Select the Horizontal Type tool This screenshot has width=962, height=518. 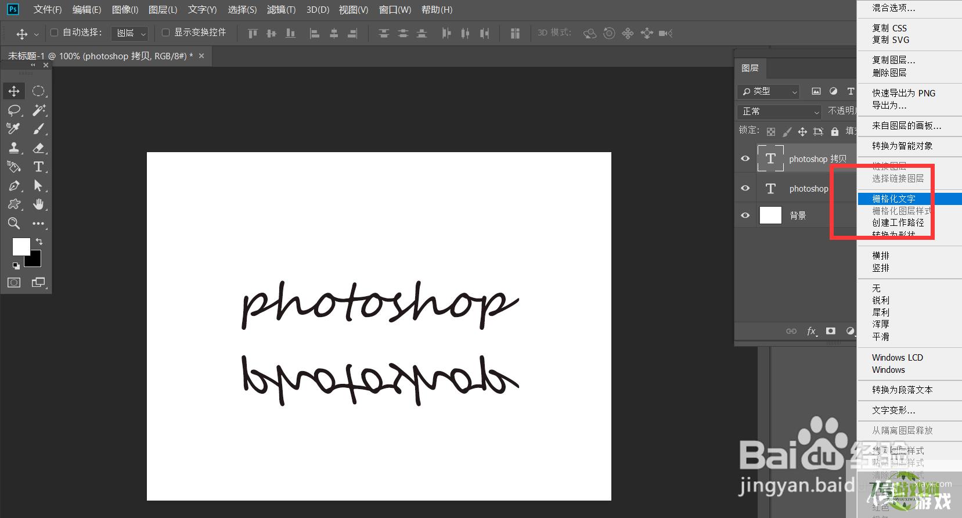pyautogui.click(x=38, y=167)
